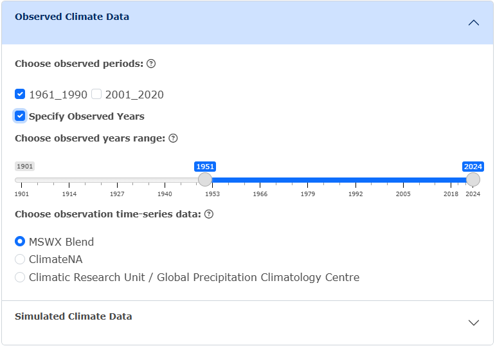Select the MSWX Blend radio option
The width and height of the screenshot is (495, 346).
click(x=20, y=242)
